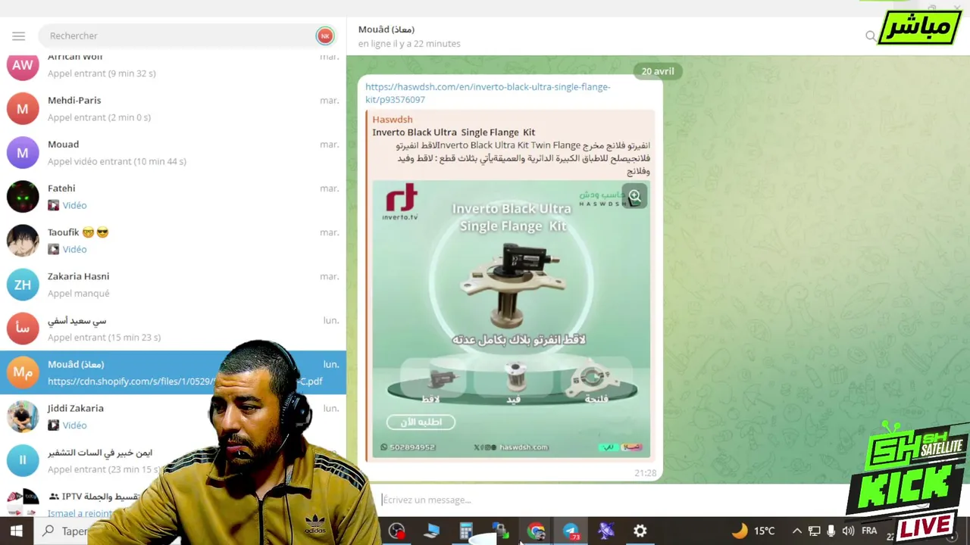
Task: Click Fatehi's Vidéo message preview icon
Action: coord(53,205)
